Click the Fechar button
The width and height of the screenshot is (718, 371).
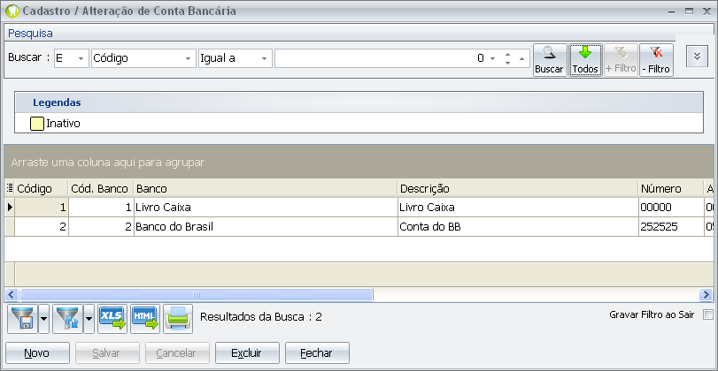(x=317, y=353)
